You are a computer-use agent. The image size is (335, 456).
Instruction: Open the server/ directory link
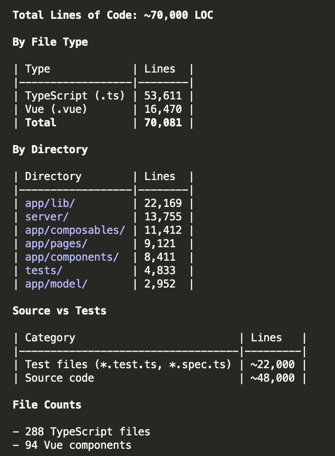pyautogui.click(x=47, y=217)
